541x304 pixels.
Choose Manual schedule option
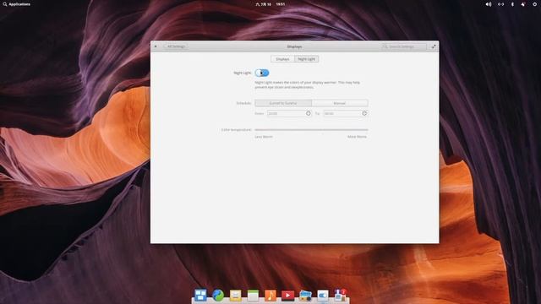(340, 103)
